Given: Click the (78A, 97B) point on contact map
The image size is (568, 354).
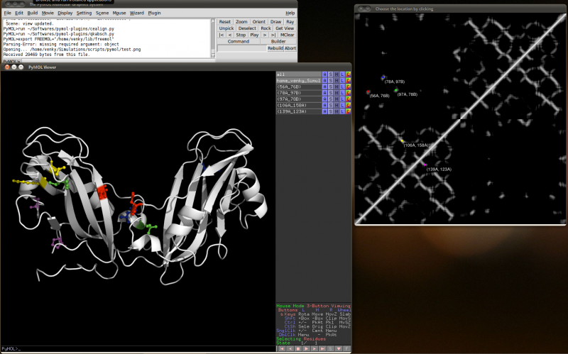Looking at the screenshot, I should point(383,77).
